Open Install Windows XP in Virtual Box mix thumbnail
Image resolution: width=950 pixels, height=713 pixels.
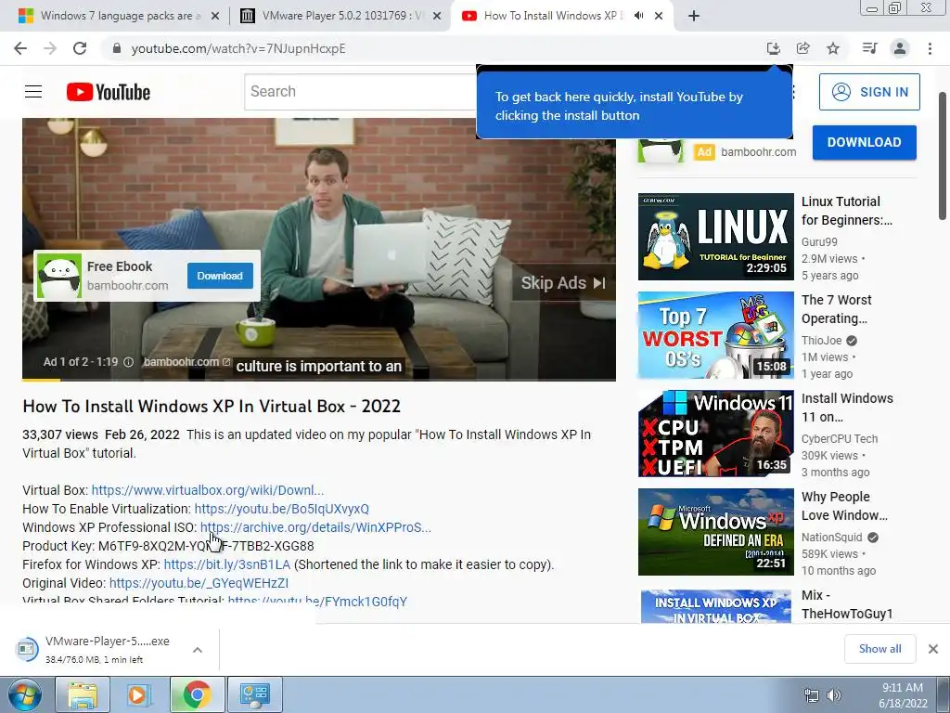(715, 605)
